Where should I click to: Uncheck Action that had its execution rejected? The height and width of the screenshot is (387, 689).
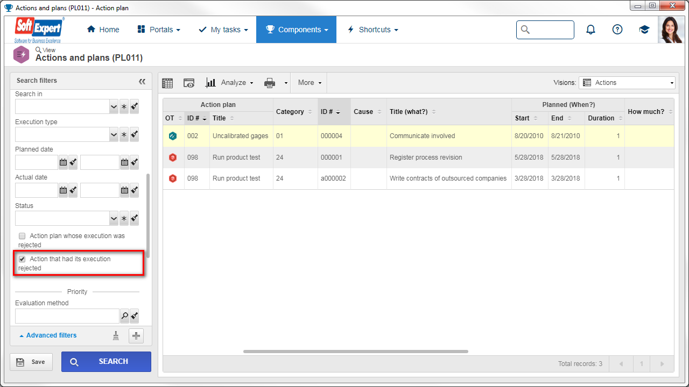click(x=22, y=259)
